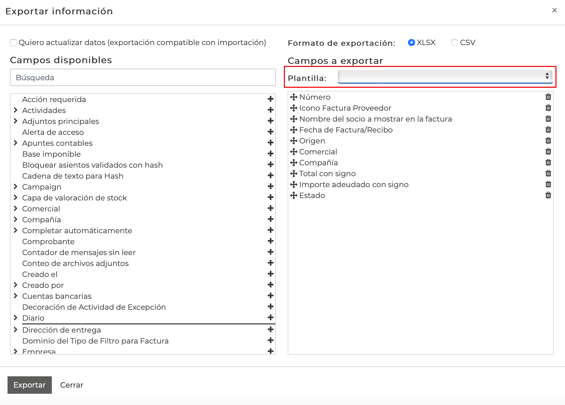Delete 'Origen' from the export fields
The image size is (565, 405).
548,141
